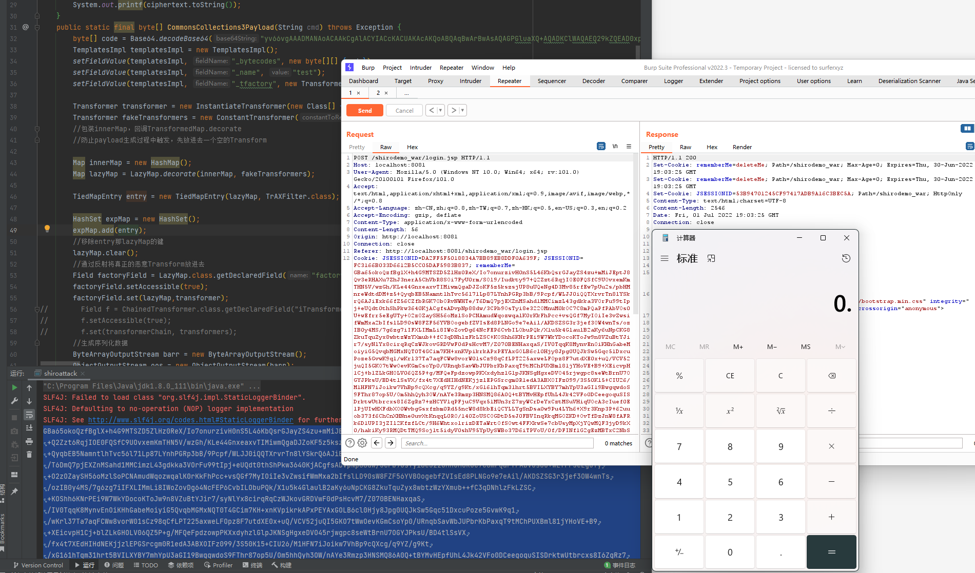Image resolution: width=975 pixels, height=573 pixels.
Task: Open the slf4j.org StaticLoggerBinder link
Action: (x=191, y=420)
